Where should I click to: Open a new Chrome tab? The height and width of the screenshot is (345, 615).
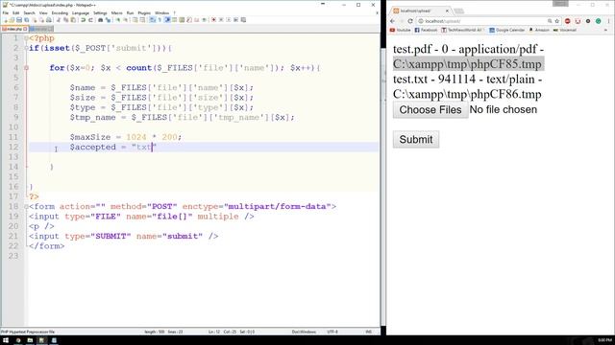459,11
